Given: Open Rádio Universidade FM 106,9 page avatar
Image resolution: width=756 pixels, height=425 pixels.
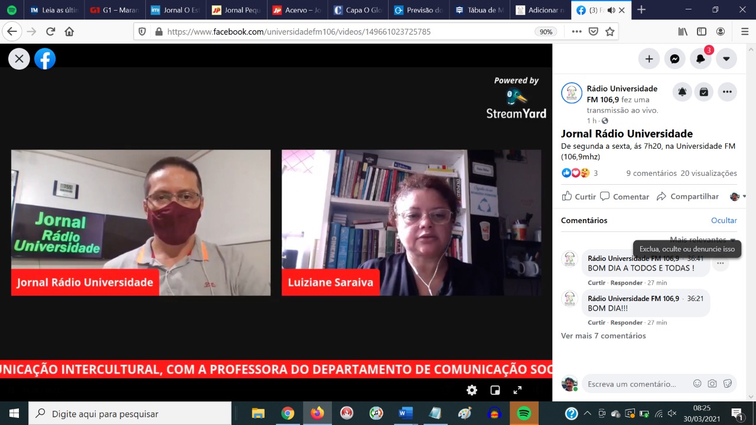Looking at the screenshot, I should pos(572,93).
